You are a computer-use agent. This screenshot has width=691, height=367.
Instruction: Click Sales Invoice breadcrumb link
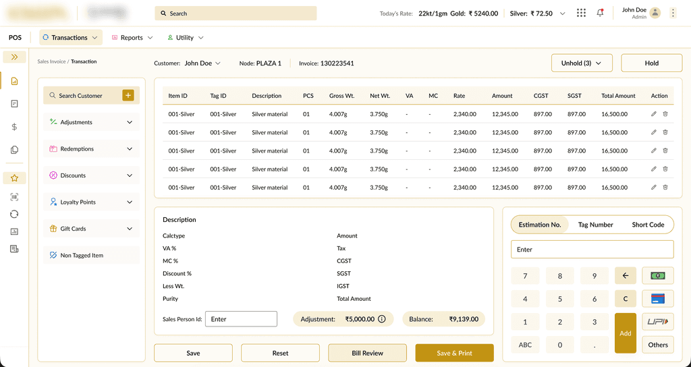tap(51, 61)
